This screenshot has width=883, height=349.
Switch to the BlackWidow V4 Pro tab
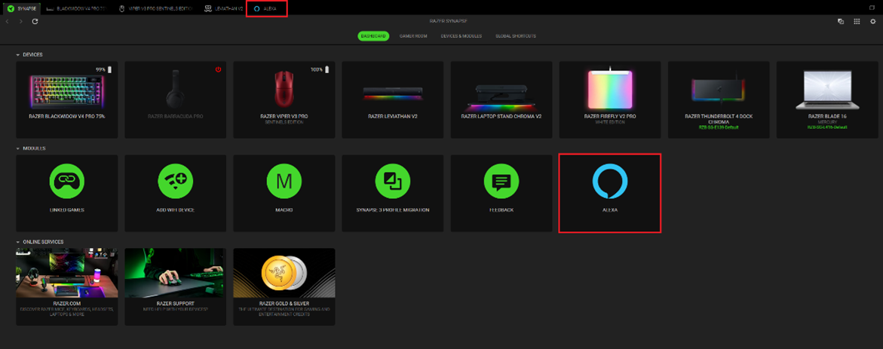pyautogui.click(x=76, y=8)
